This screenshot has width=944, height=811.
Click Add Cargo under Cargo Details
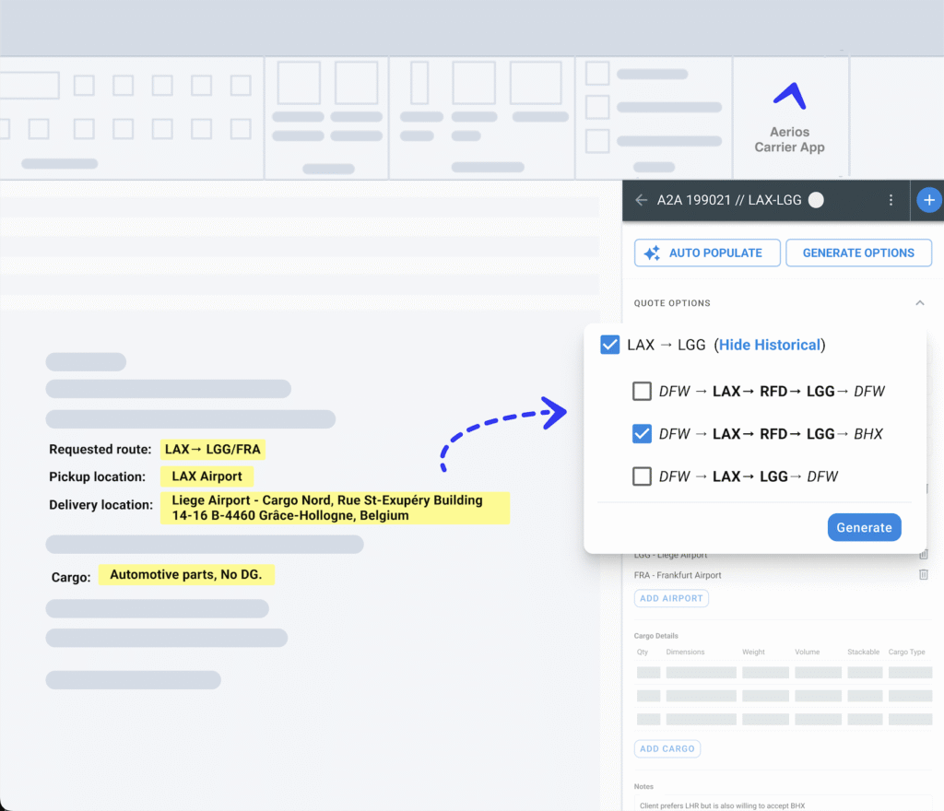tap(667, 748)
